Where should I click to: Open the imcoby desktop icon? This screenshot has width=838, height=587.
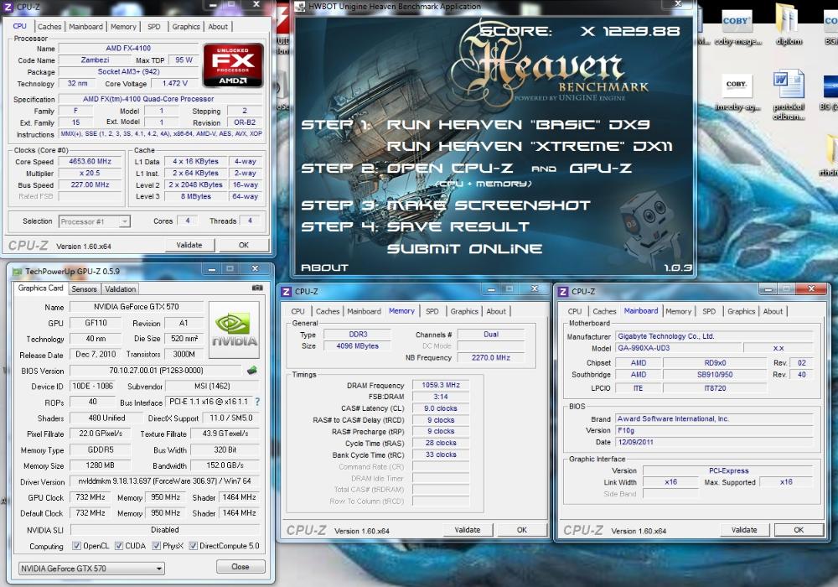click(737, 94)
